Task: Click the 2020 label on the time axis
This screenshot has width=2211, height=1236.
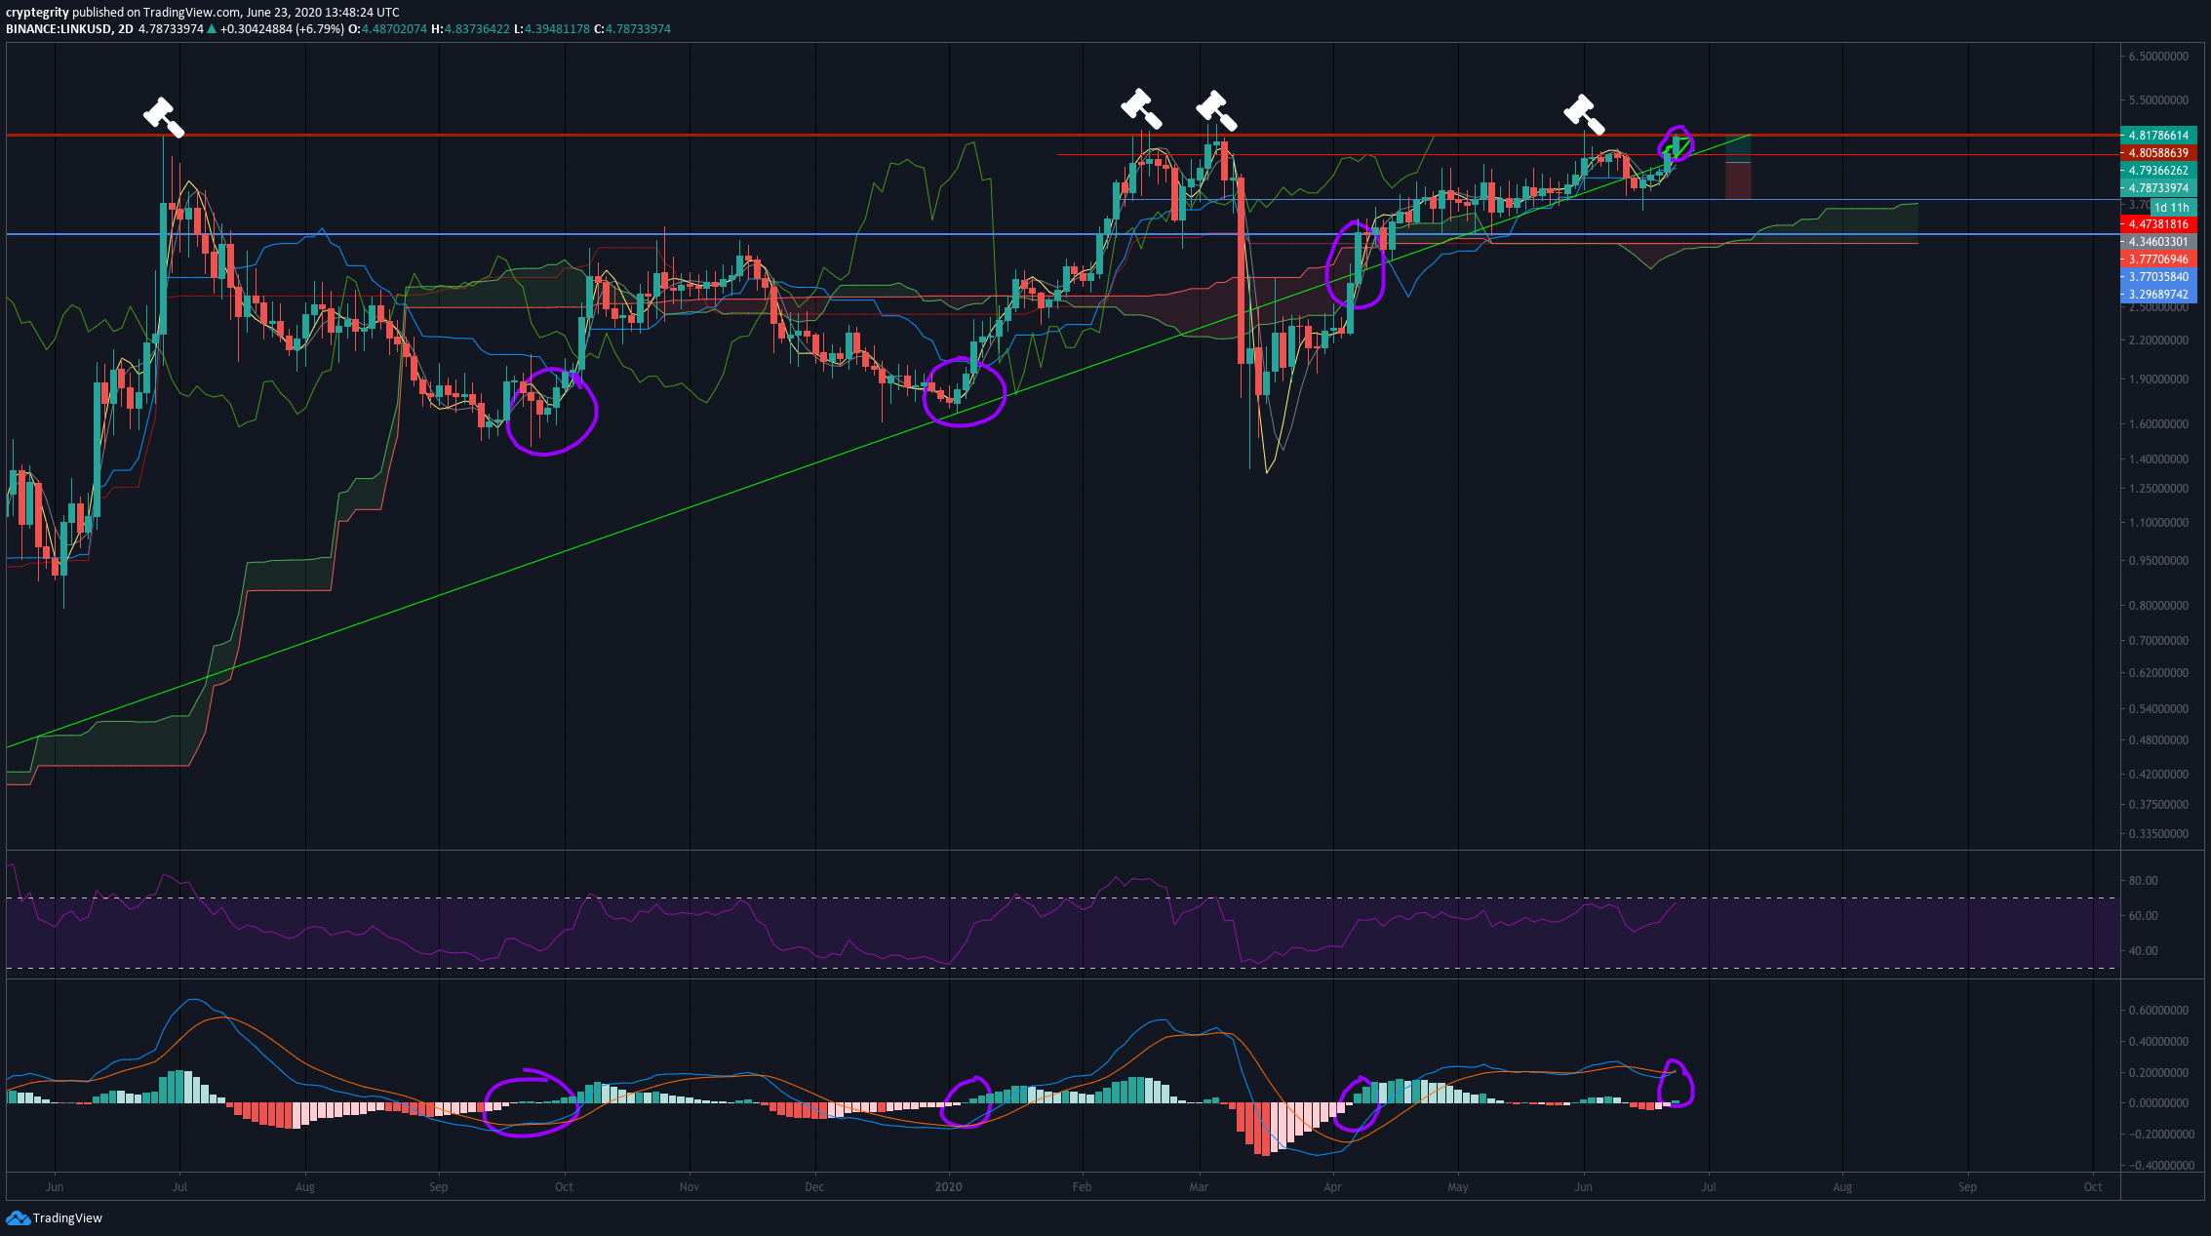Action: (x=948, y=1187)
